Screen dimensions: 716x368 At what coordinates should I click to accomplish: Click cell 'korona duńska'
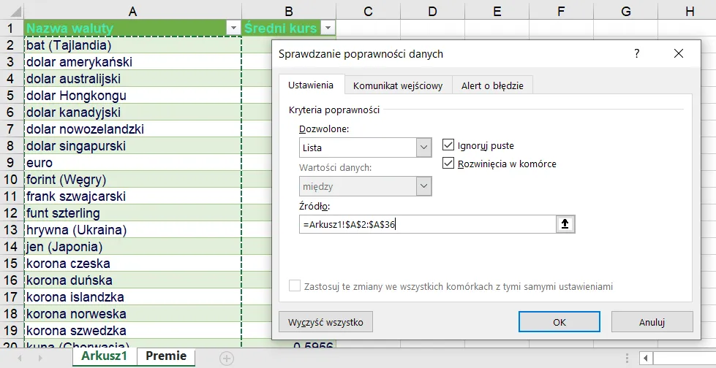pos(132,280)
